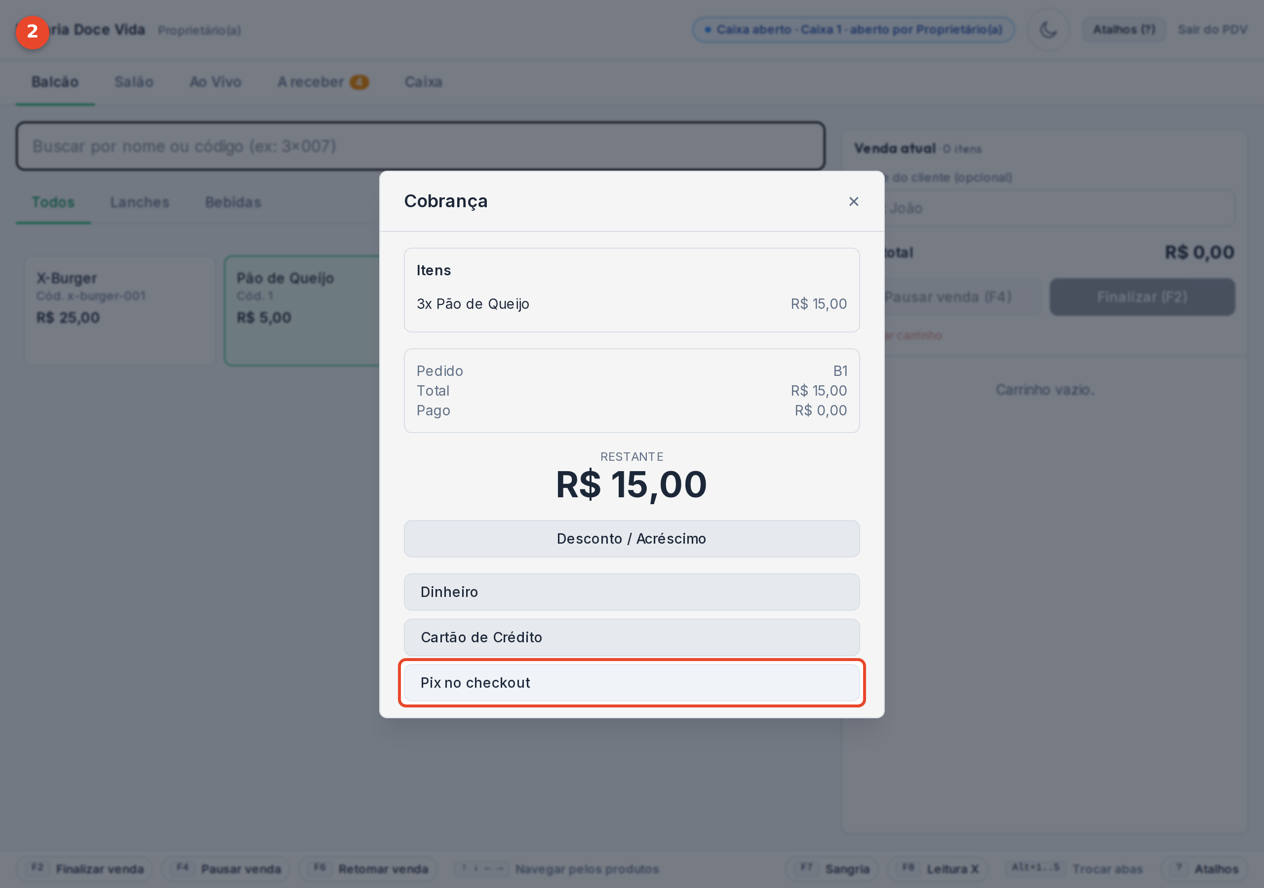Select the Balcão tab
1264x888 pixels.
click(54, 82)
